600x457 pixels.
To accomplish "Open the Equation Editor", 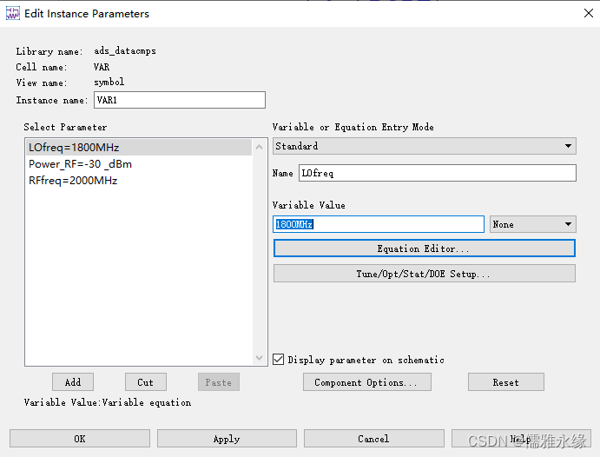I will point(425,248).
